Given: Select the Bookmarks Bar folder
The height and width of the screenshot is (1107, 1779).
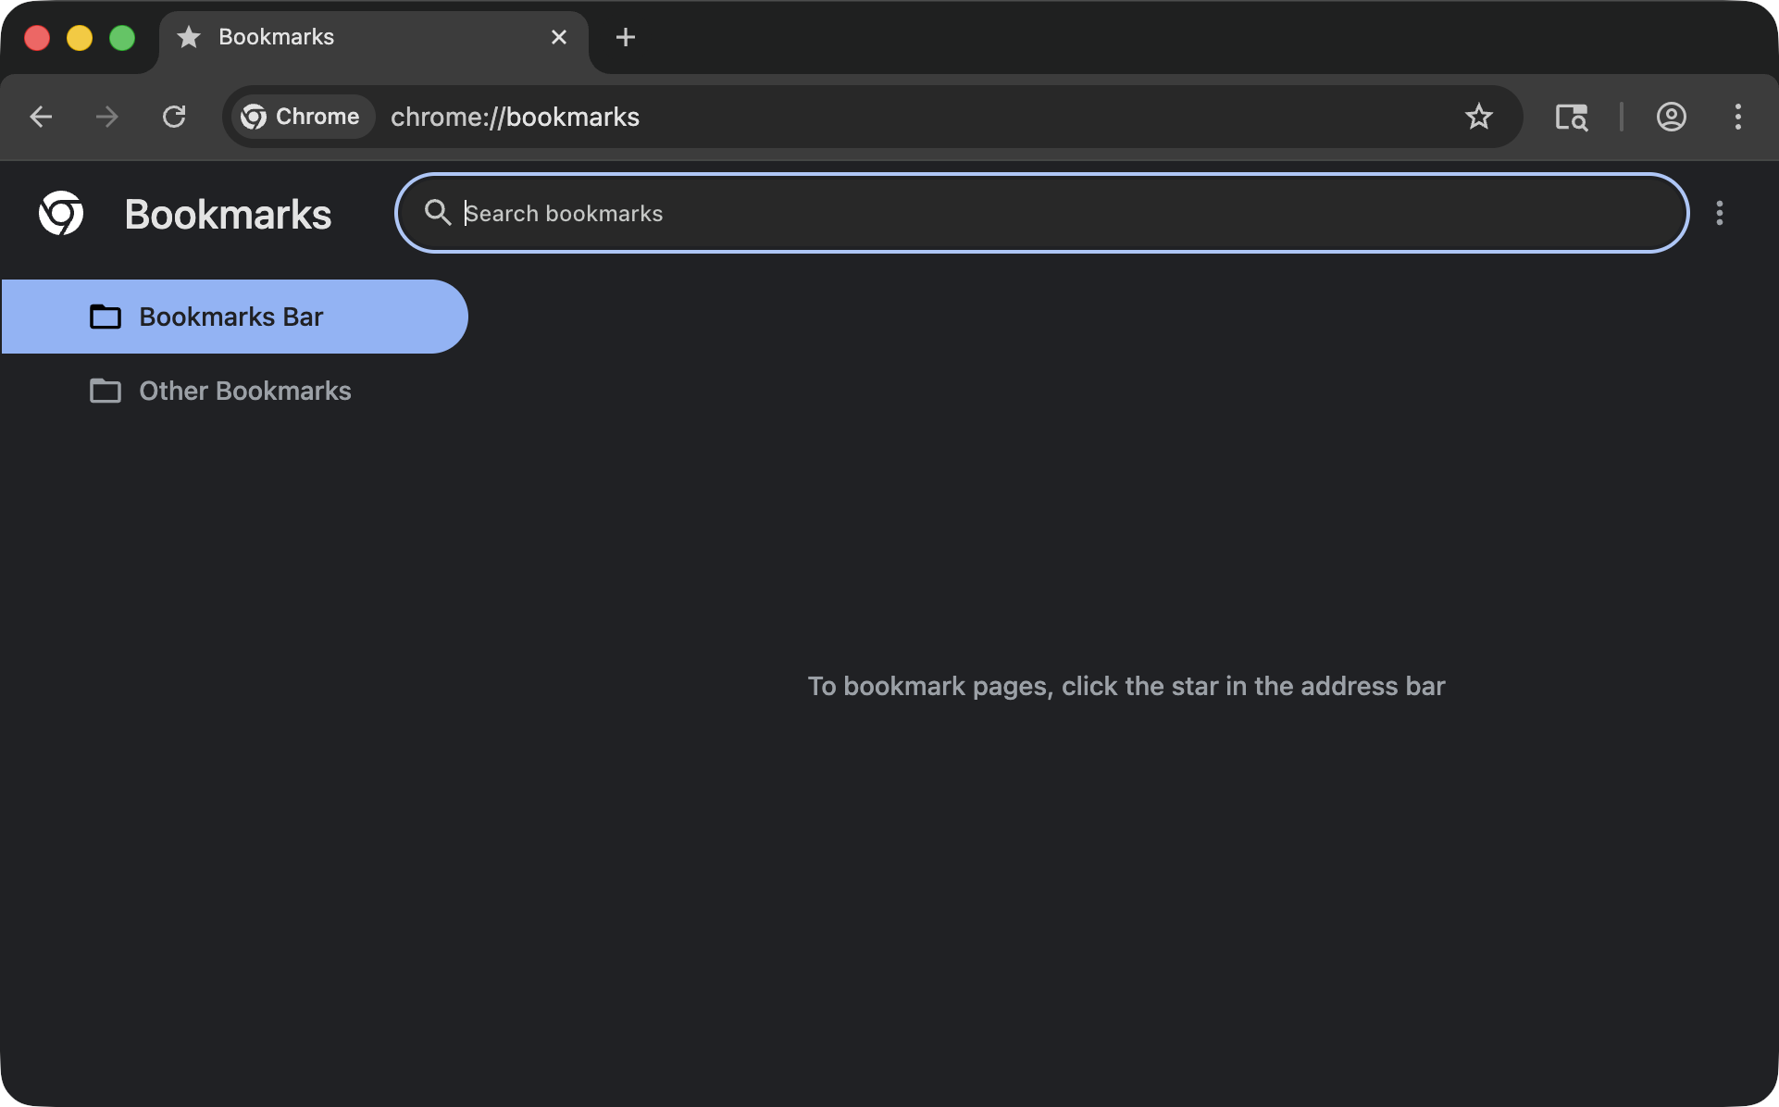Looking at the screenshot, I should 231,317.
